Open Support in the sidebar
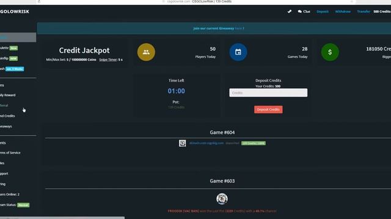The height and width of the screenshot is (219, 391). click(x=4, y=173)
